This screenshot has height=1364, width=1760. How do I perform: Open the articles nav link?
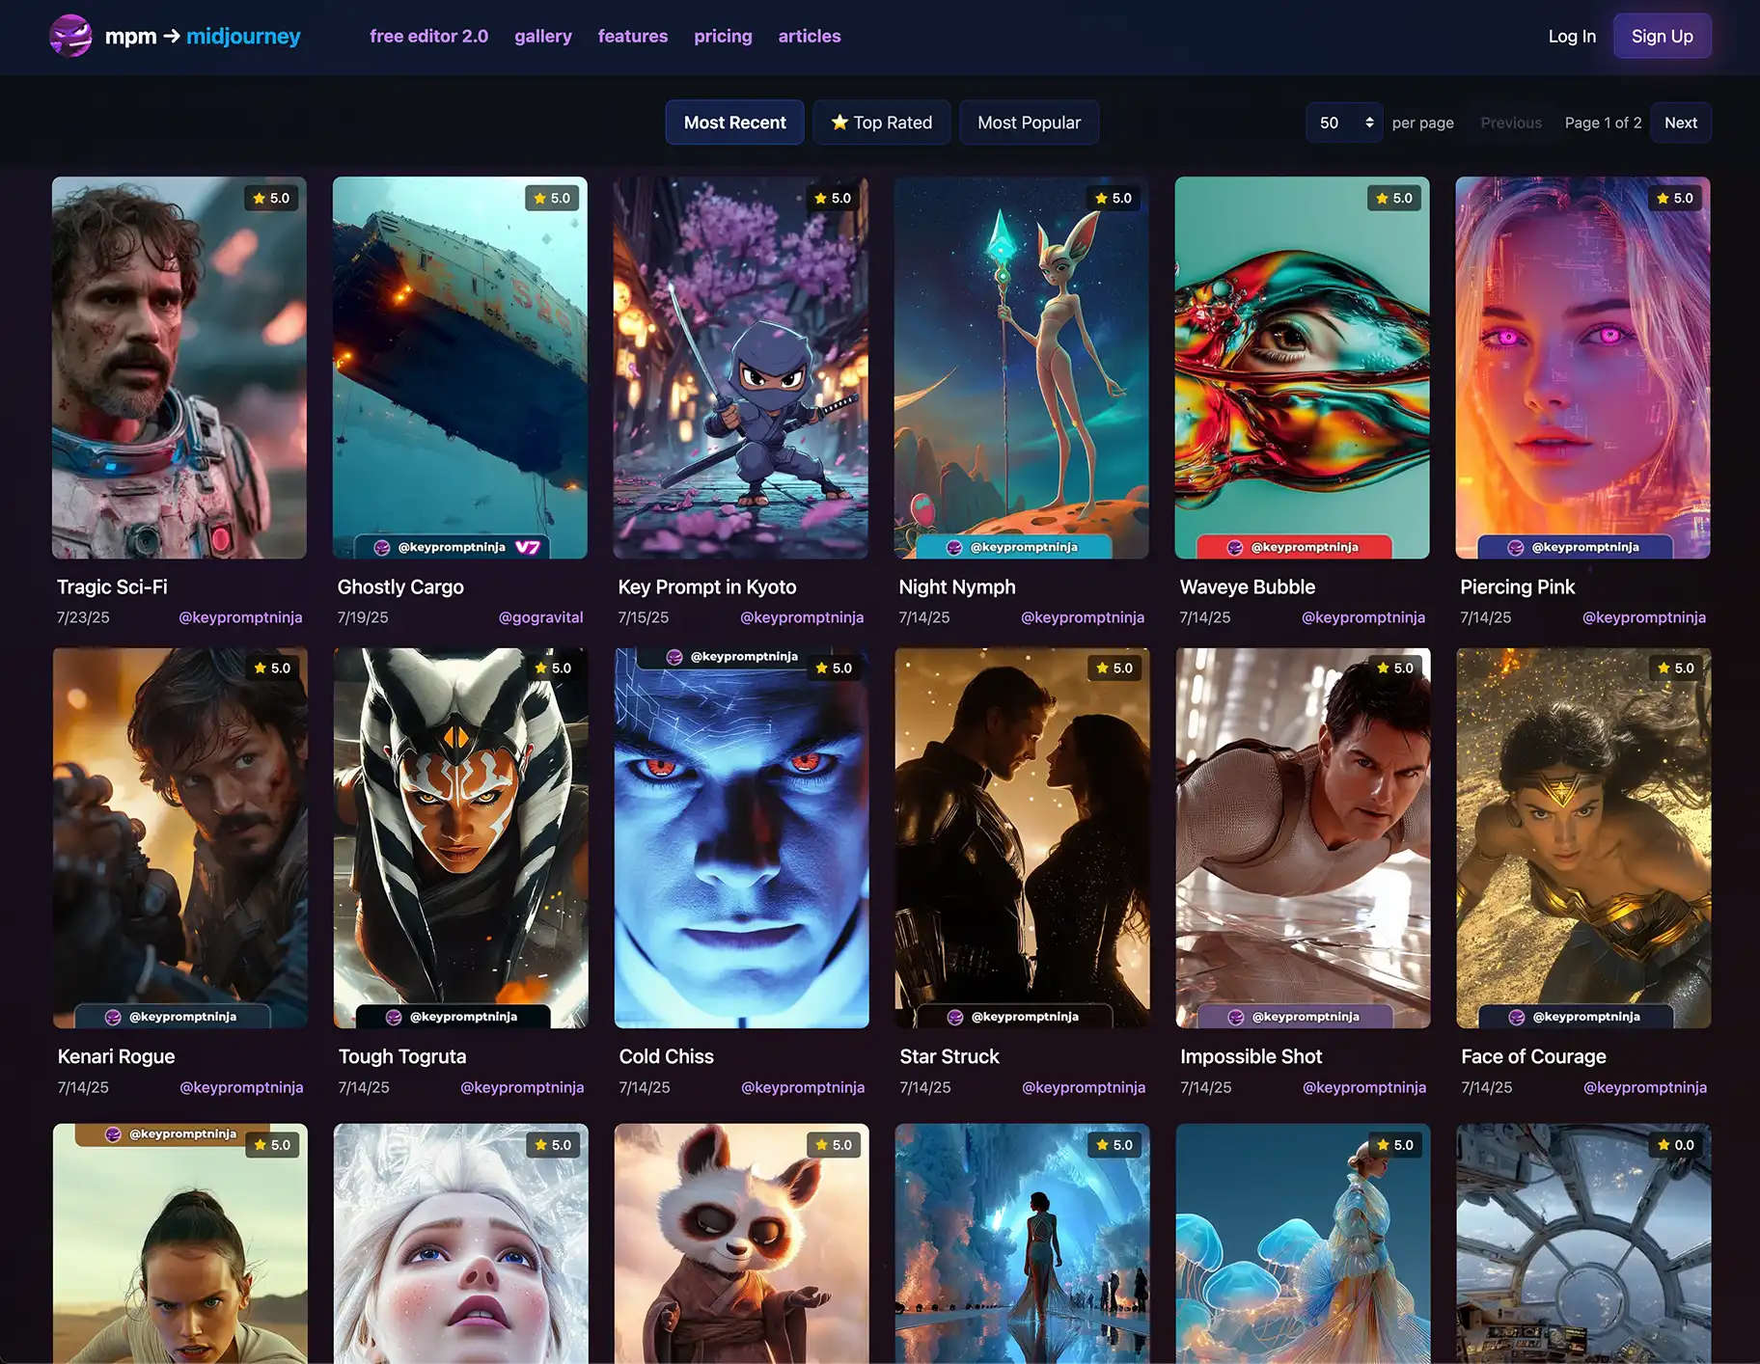(810, 36)
